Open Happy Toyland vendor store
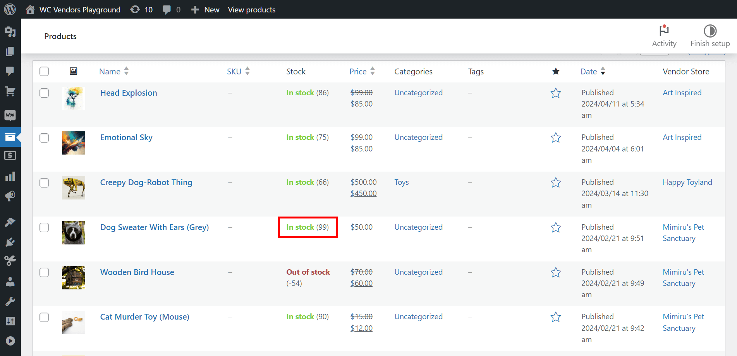 687,182
